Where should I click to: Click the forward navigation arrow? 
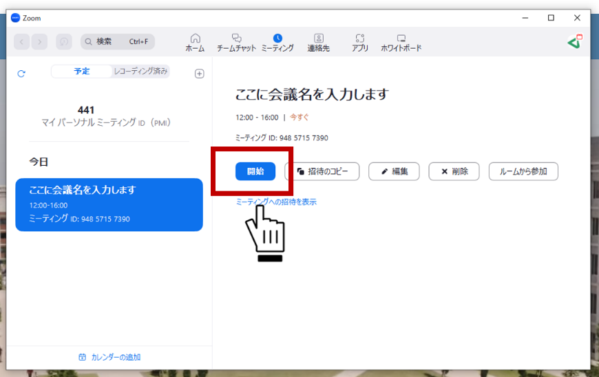(39, 41)
